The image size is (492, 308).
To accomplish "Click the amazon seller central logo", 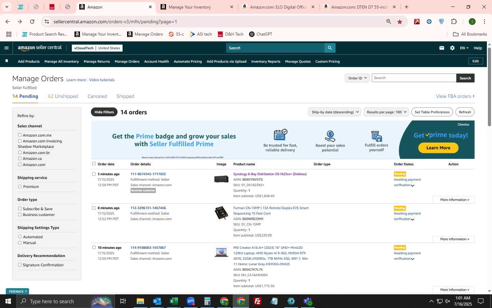I will pyautogui.click(x=40, y=48).
